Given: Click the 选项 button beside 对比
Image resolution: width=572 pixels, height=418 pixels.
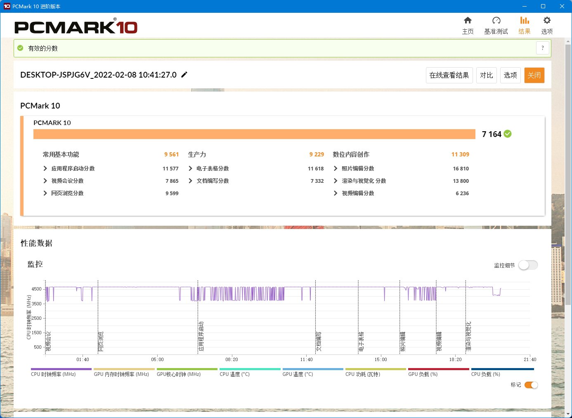Looking at the screenshot, I should [x=510, y=75].
